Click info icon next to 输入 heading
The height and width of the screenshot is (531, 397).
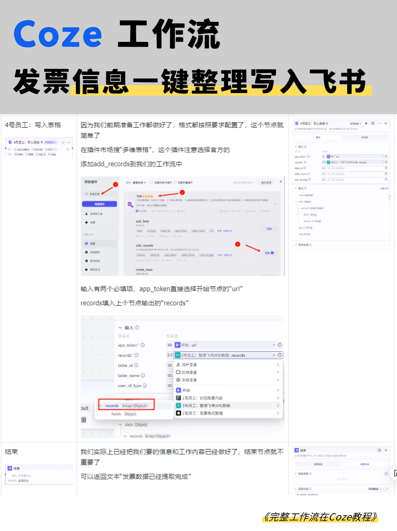(x=137, y=328)
